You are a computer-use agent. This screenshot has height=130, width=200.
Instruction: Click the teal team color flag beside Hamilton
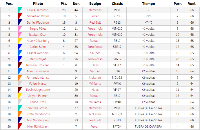pyautogui.click(x=20, y=10)
